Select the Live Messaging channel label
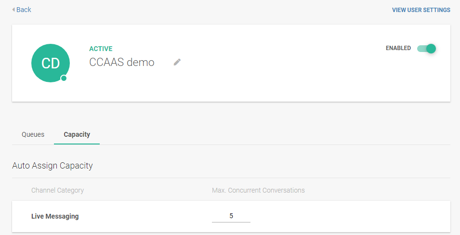460x235 pixels. [55, 216]
